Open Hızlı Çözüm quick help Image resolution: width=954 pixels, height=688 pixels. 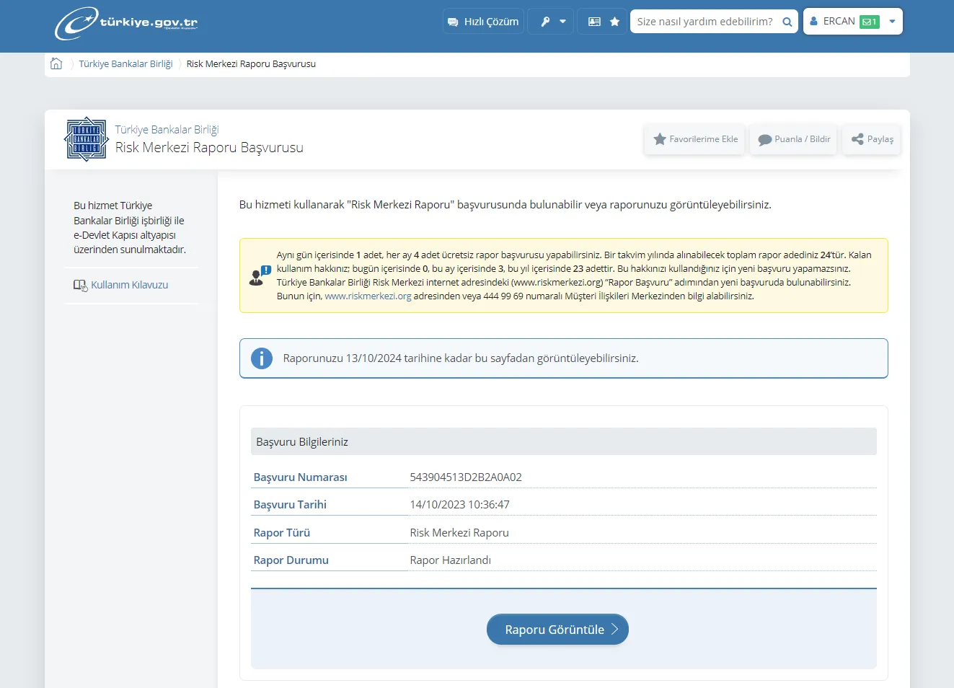(x=483, y=22)
